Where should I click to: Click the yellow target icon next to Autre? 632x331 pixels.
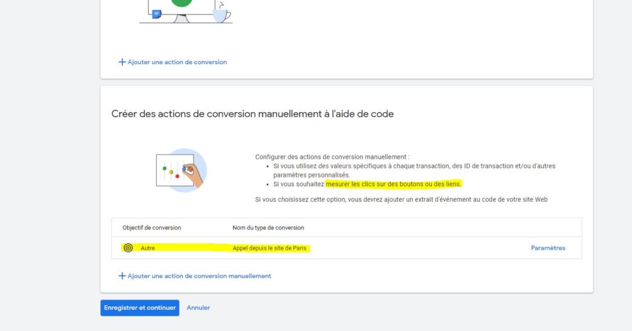[128, 248]
